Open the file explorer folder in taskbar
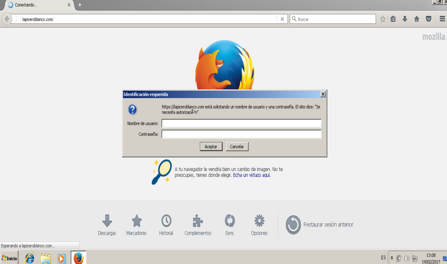The width and height of the screenshot is (447, 264). point(45,258)
